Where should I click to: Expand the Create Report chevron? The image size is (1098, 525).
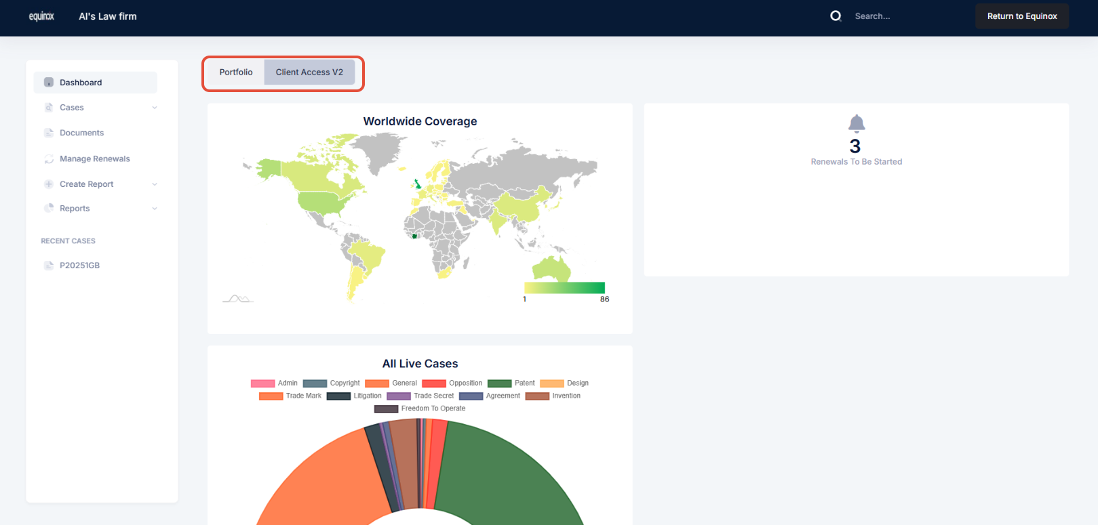point(155,184)
